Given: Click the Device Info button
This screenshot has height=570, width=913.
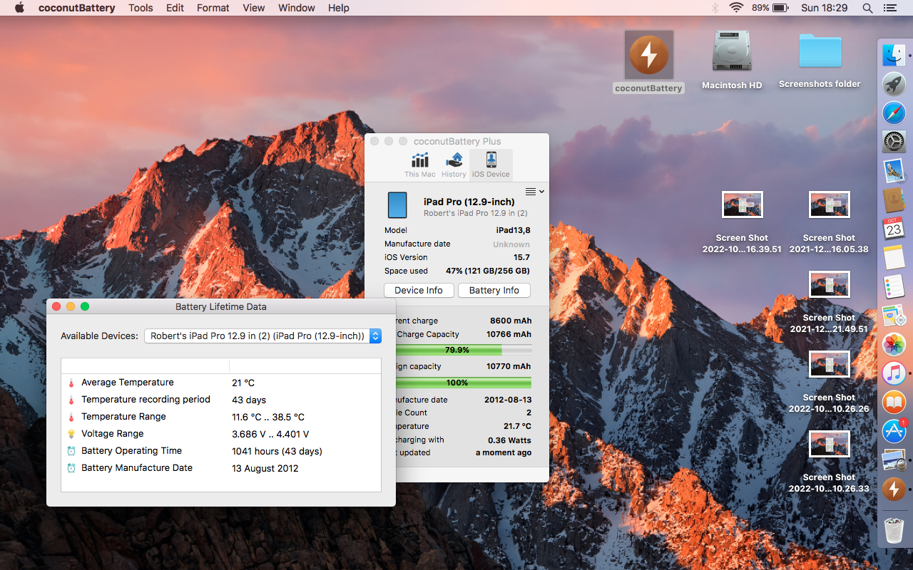Looking at the screenshot, I should 419,290.
